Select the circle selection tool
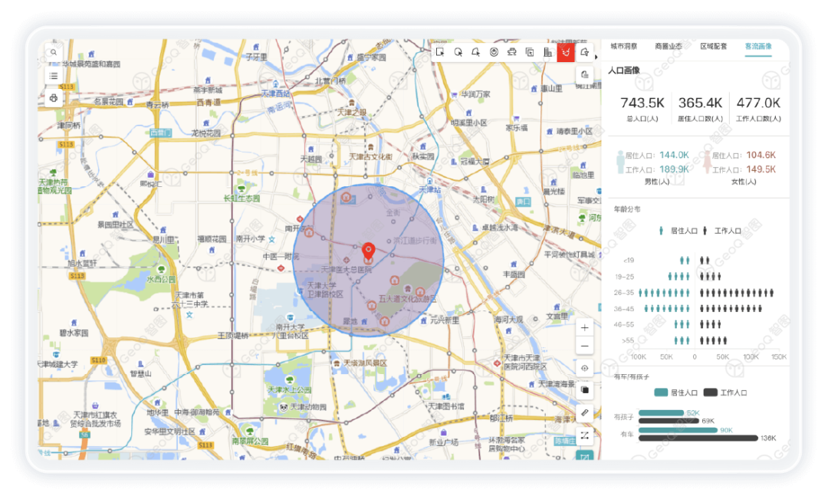Viewport: 828px width, 499px height. point(458,52)
